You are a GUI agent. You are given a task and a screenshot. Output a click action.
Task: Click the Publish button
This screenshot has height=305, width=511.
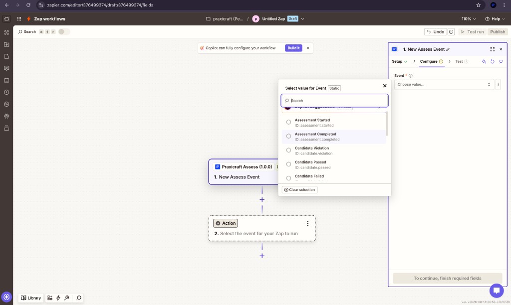pos(498,32)
